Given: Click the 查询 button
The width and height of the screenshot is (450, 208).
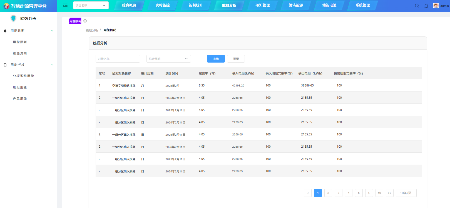Looking at the screenshot, I should point(216,59).
